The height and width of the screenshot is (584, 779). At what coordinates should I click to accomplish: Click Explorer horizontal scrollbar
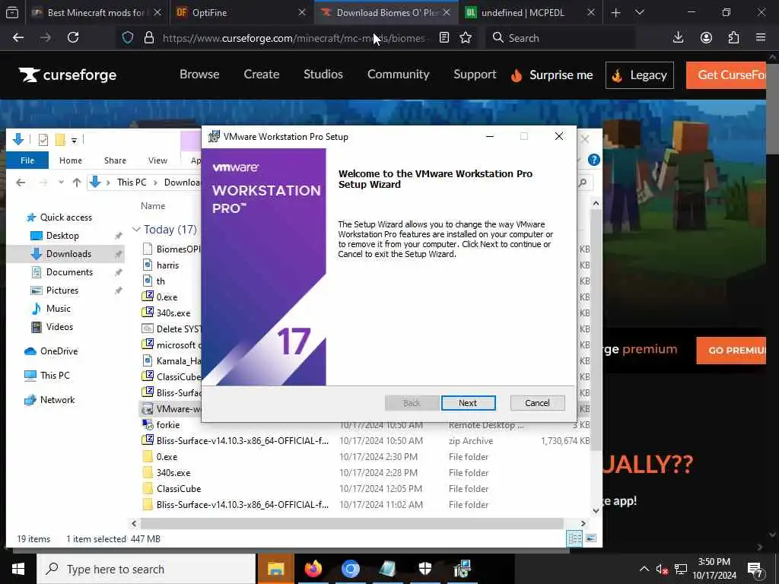[351, 523]
